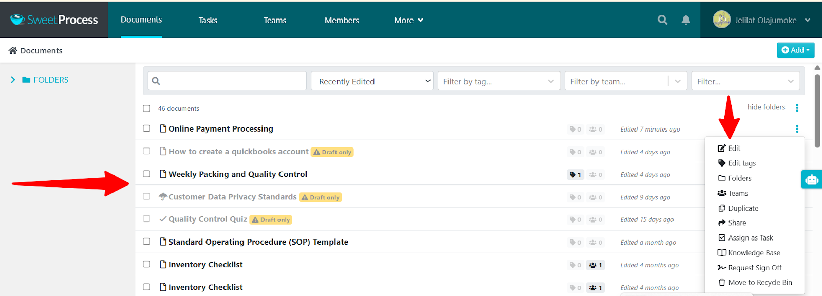Expand the FOLDERS tree in sidebar
The width and height of the screenshot is (822, 296).
[13, 80]
